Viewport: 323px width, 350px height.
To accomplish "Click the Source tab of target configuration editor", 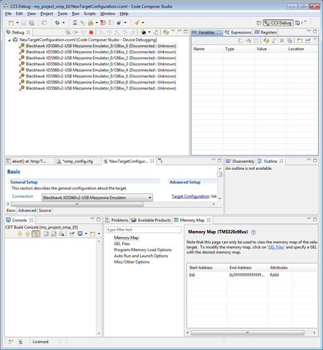I will [45, 210].
